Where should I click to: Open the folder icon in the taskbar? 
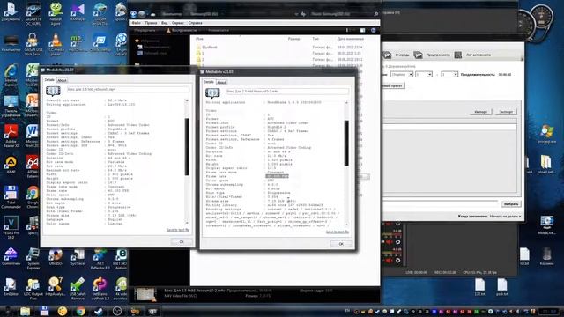[26, 311]
